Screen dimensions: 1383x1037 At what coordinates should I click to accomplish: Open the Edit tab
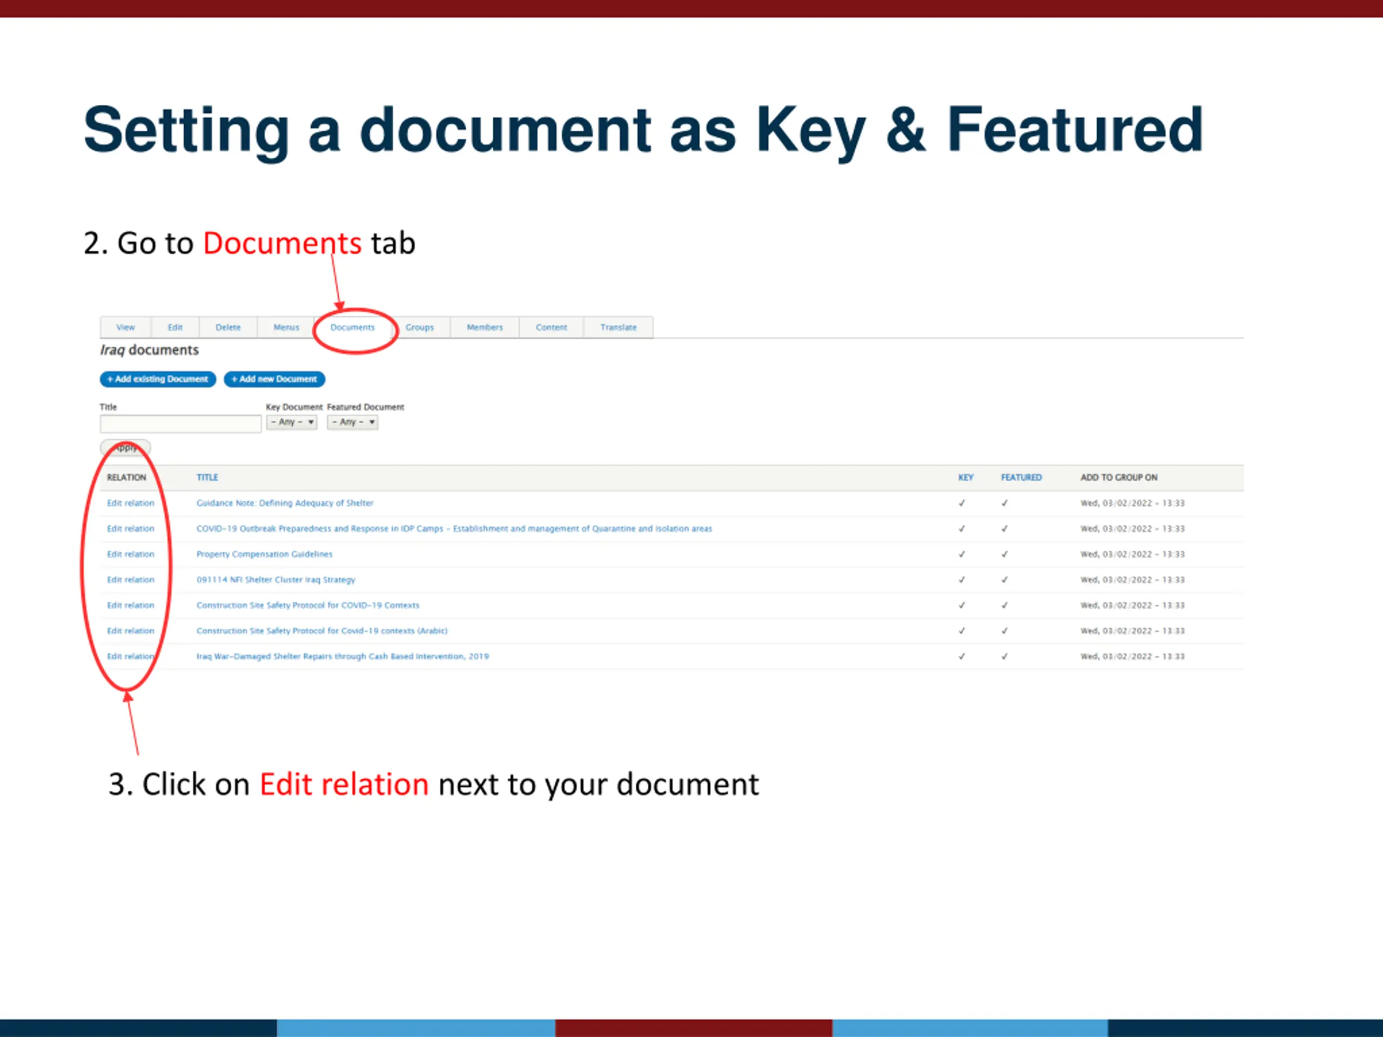coord(175,327)
